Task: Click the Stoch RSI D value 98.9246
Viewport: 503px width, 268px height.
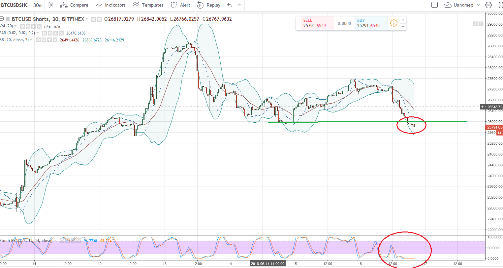Action: pyautogui.click(x=107, y=241)
